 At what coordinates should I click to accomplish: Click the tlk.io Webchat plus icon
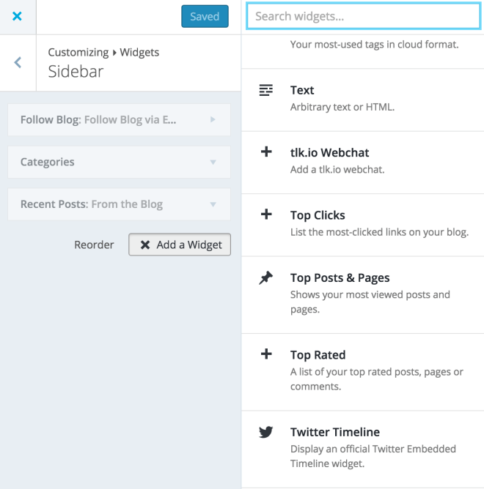tap(266, 152)
